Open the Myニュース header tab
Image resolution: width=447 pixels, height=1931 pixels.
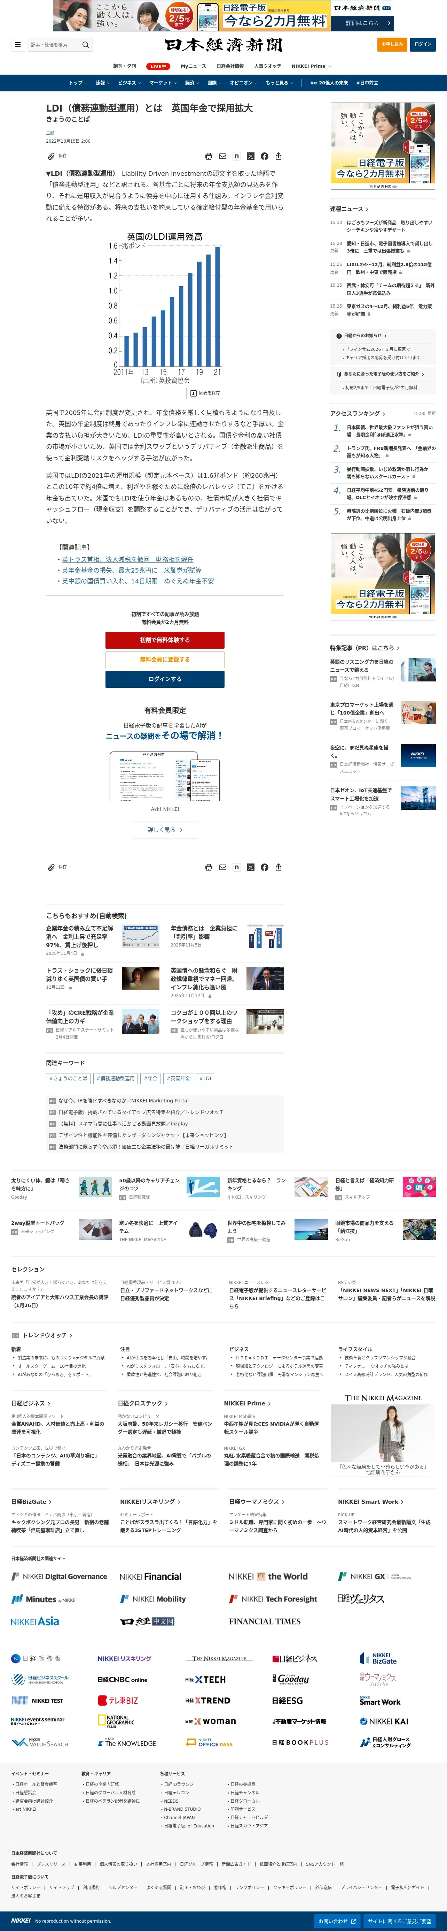tap(193, 66)
